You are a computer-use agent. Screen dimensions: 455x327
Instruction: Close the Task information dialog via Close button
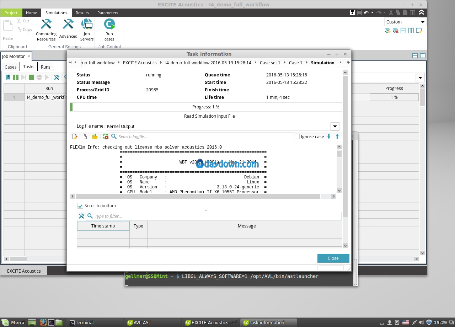333,258
